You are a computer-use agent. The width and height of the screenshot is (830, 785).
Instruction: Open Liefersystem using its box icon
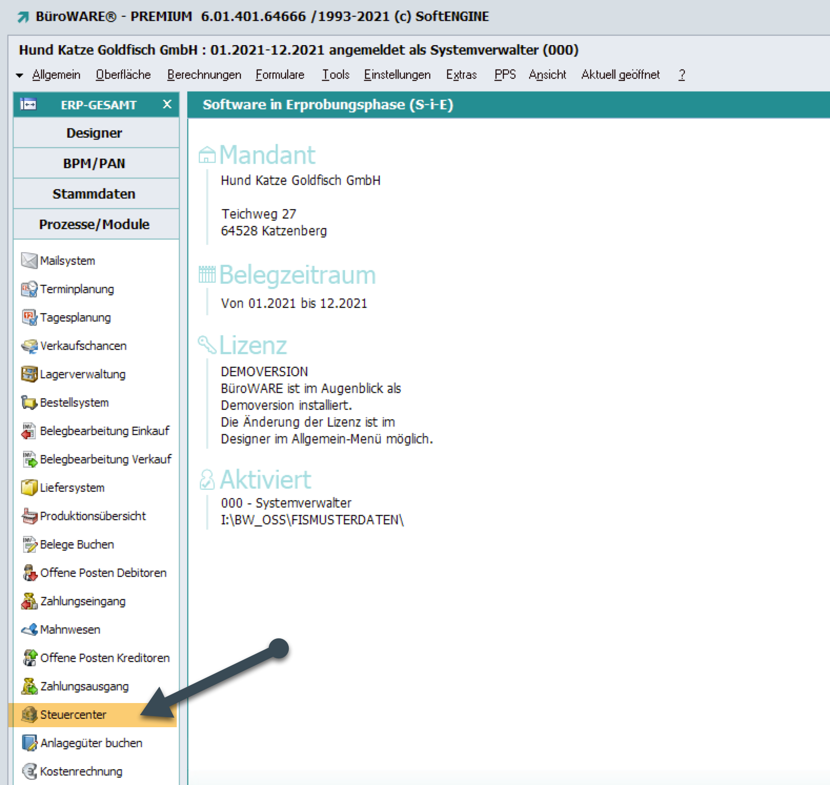[29, 488]
